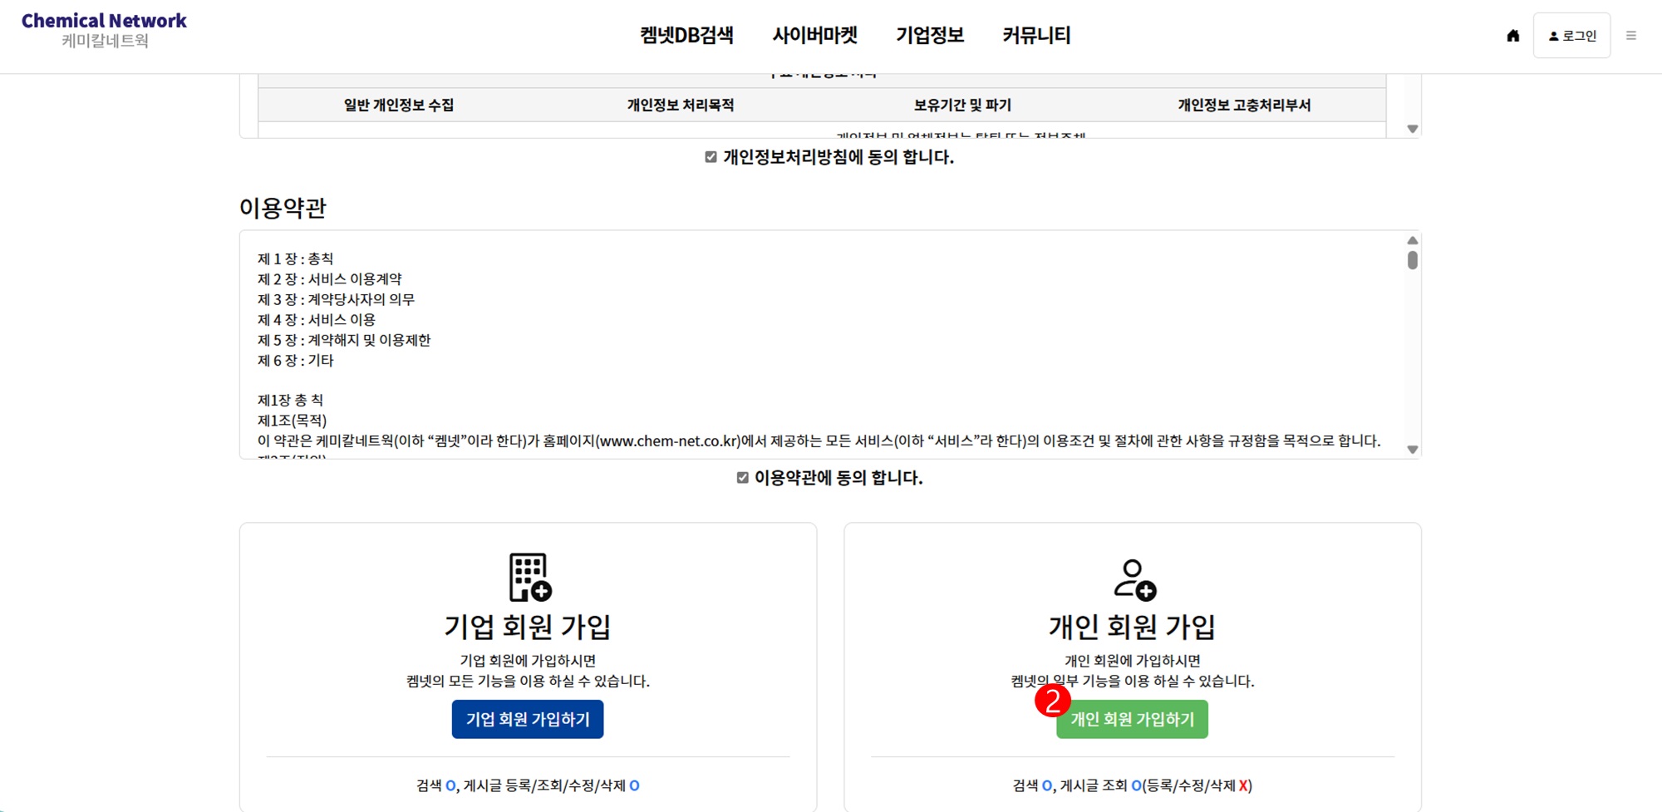Click the red number 2 badge
The height and width of the screenshot is (812, 1662).
(1052, 701)
